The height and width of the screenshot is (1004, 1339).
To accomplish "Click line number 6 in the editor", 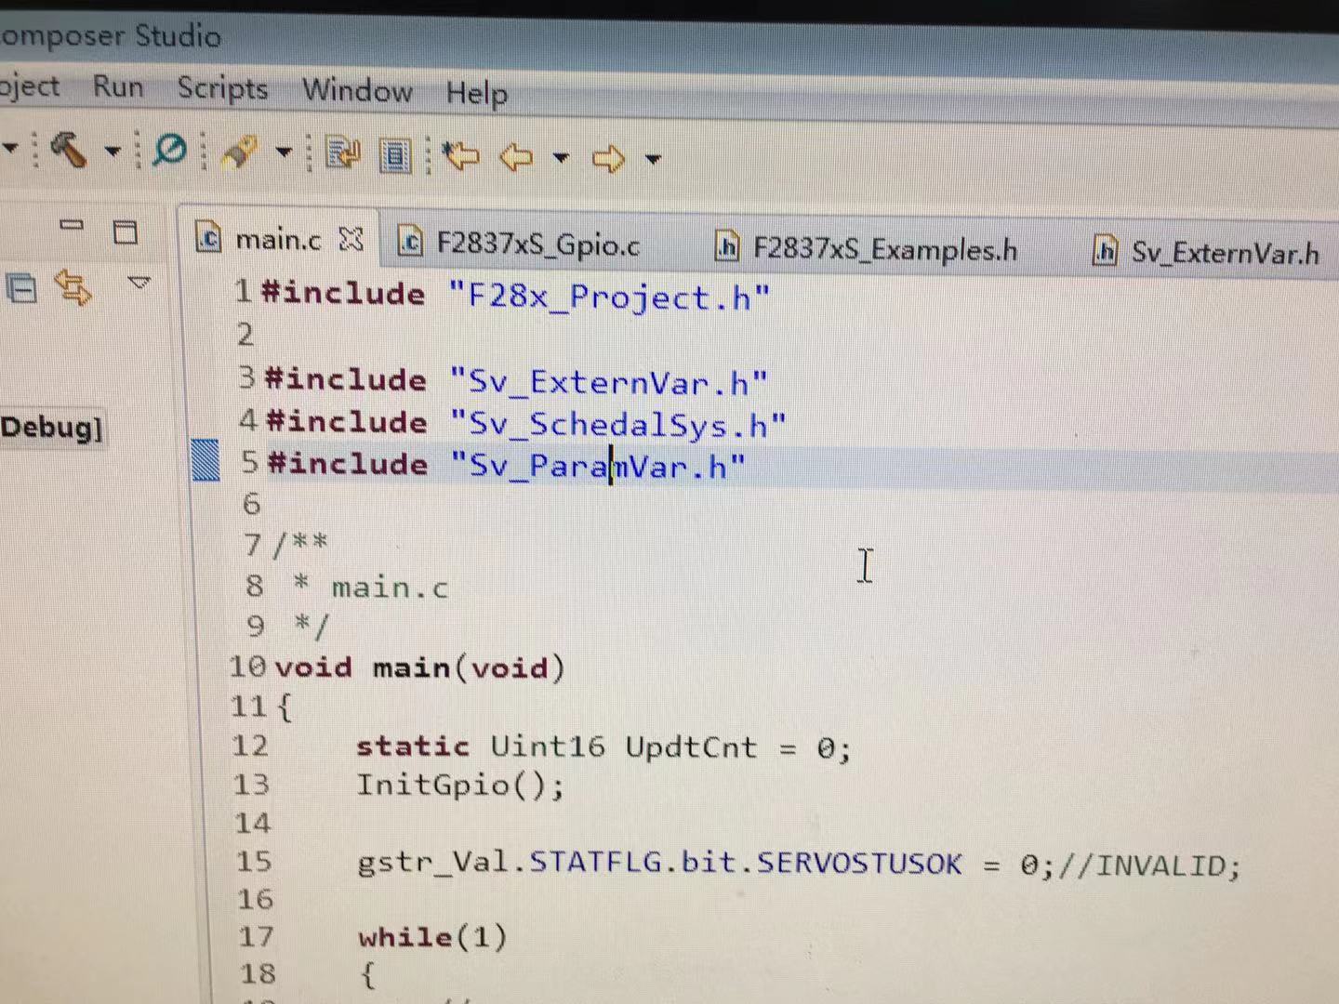I will (251, 504).
